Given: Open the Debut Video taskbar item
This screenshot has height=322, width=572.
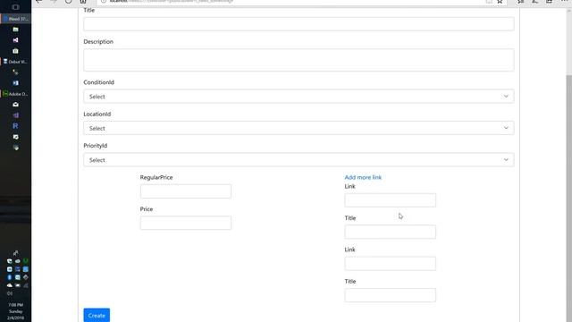Looking at the screenshot, I should pos(15,62).
